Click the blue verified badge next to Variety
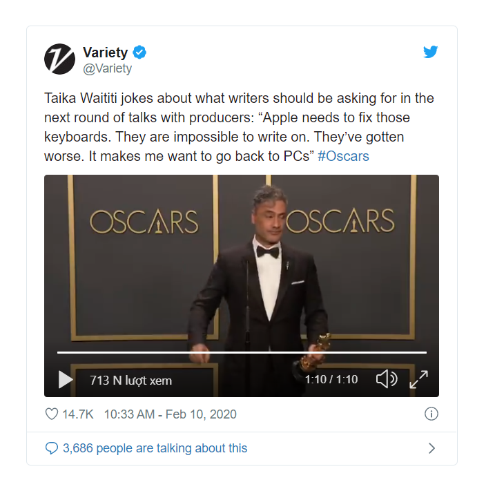The width and height of the screenshot is (495, 480). [x=139, y=52]
